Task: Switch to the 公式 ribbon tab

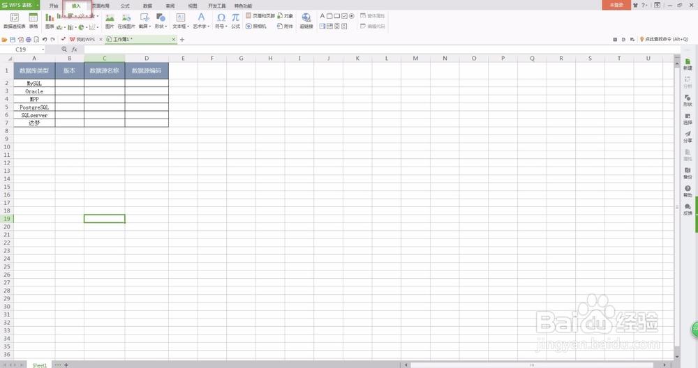Action: click(125, 6)
